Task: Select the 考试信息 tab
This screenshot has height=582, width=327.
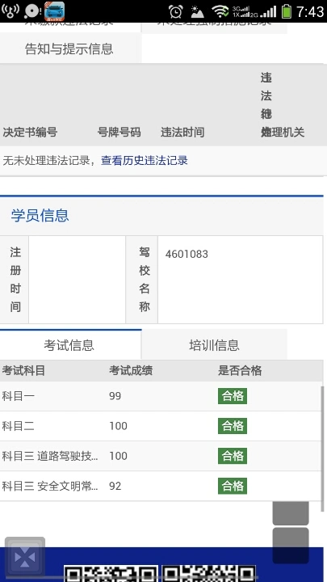Action: [x=70, y=345]
